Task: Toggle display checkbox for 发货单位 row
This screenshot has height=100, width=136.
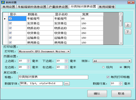Action: 10,23
